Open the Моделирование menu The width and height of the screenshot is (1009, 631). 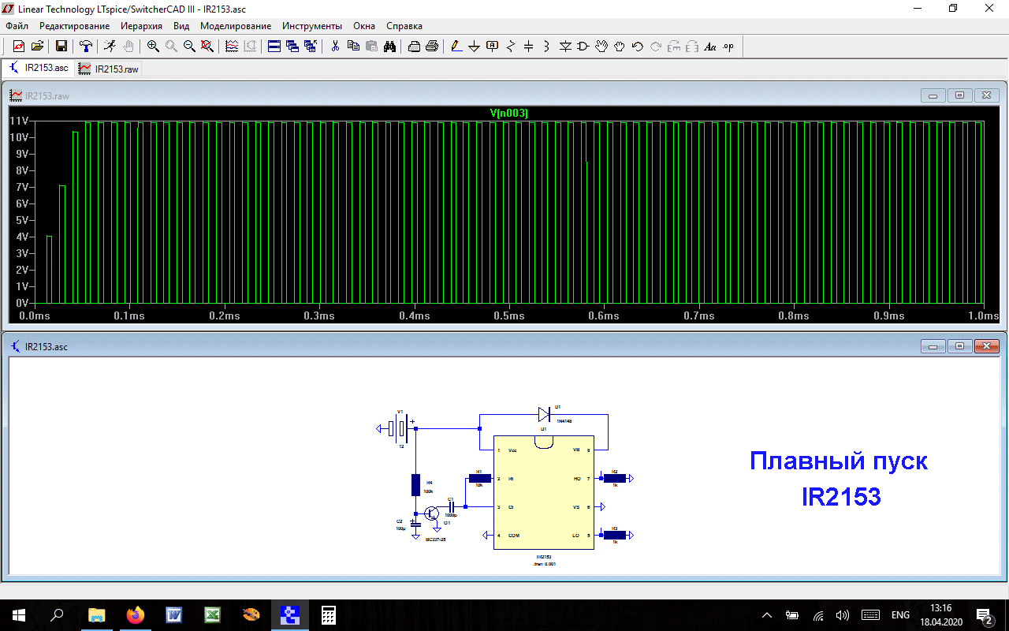pyautogui.click(x=235, y=26)
